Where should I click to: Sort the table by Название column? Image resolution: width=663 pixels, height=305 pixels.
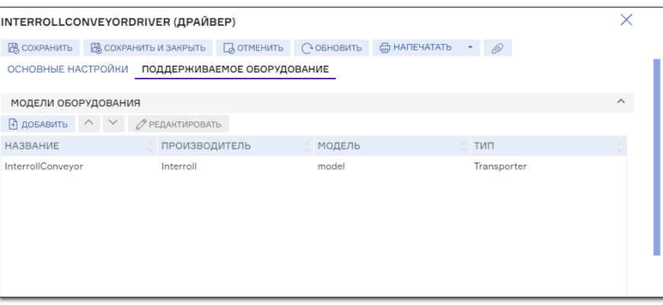coord(76,145)
